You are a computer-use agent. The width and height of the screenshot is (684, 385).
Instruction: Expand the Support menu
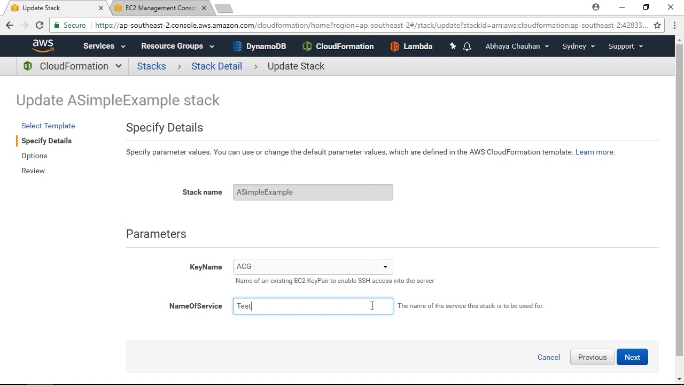point(625,46)
